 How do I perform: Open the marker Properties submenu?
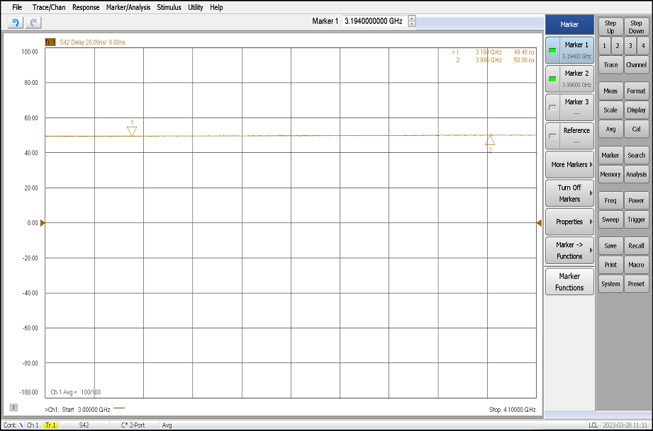(x=569, y=222)
